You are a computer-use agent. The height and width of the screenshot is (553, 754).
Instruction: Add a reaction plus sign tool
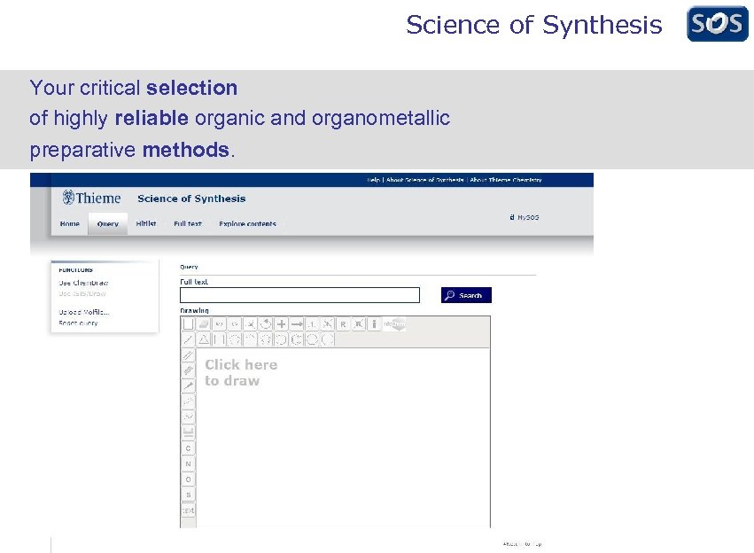281,324
